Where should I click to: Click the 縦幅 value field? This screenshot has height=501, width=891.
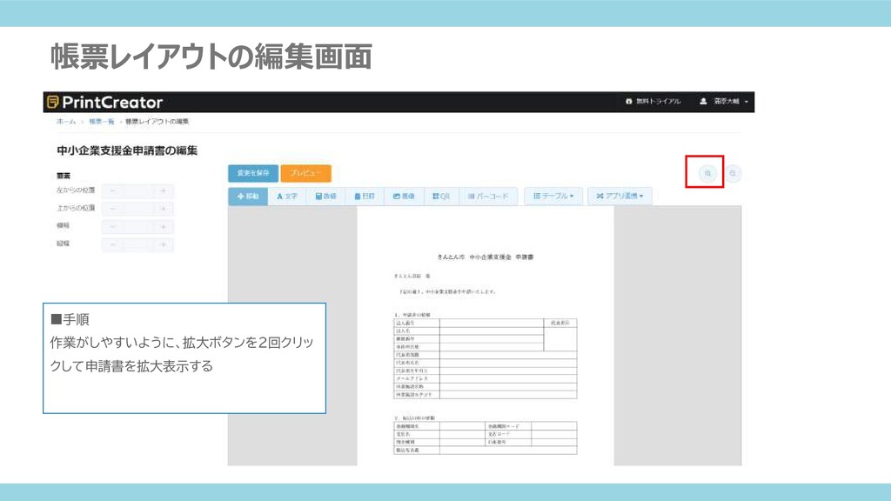tap(137, 244)
